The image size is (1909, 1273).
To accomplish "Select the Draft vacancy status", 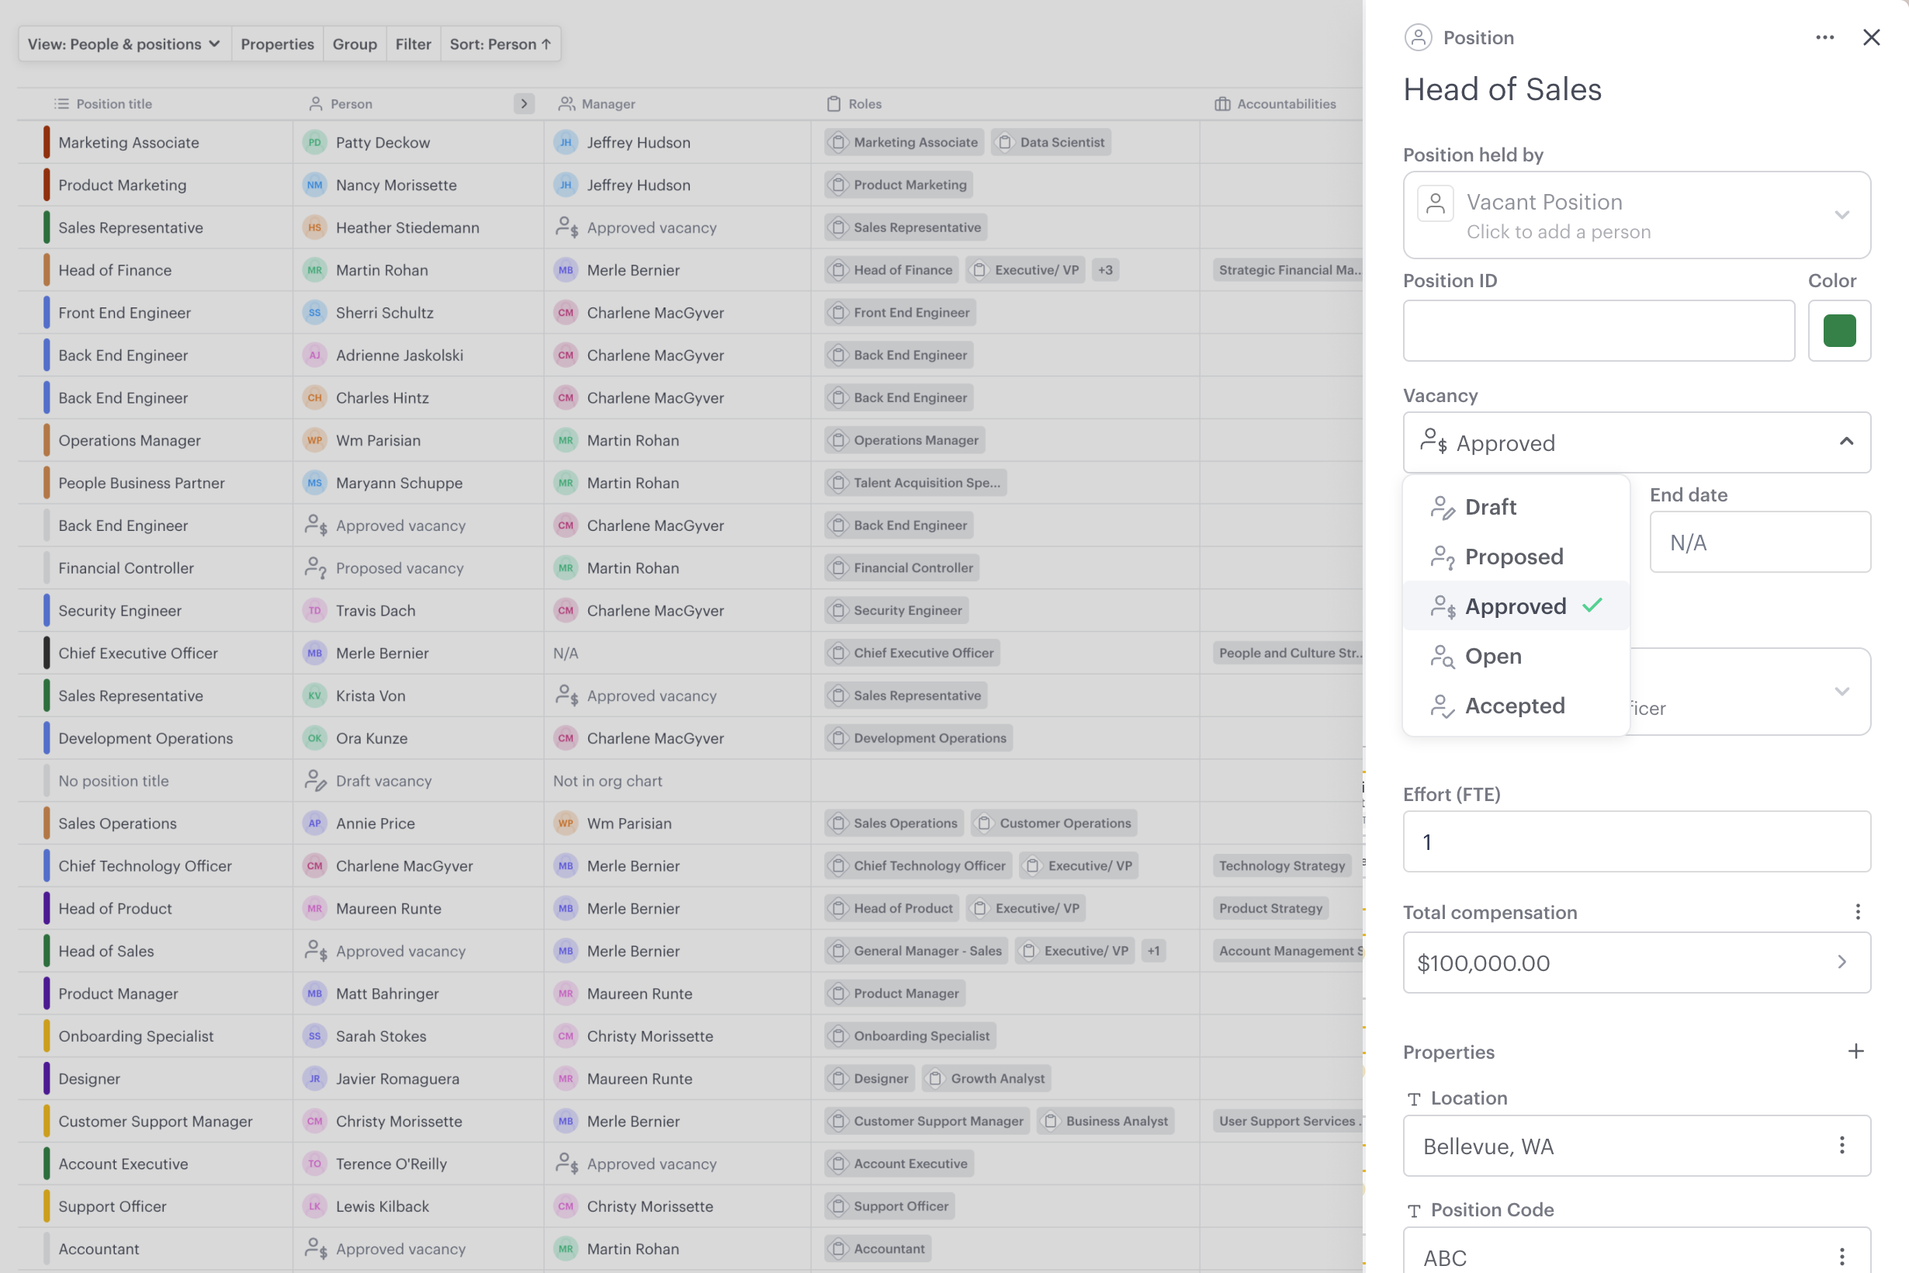I will click(1490, 507).
